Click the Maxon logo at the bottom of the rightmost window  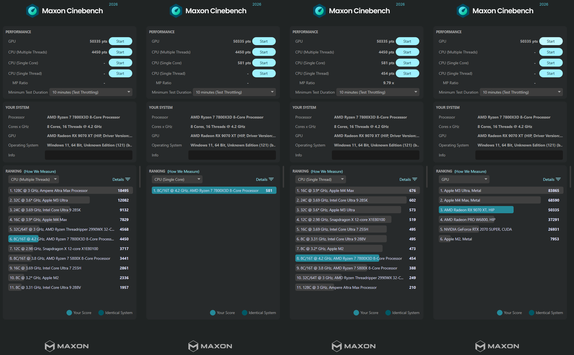pyautogui.click(x=497, y=346)
